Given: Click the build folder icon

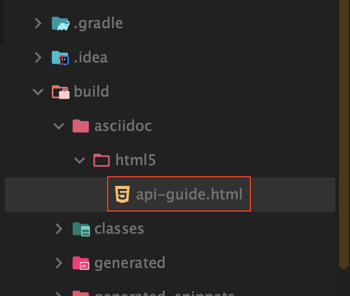Looking at the screenshot, I should [61, 92].
